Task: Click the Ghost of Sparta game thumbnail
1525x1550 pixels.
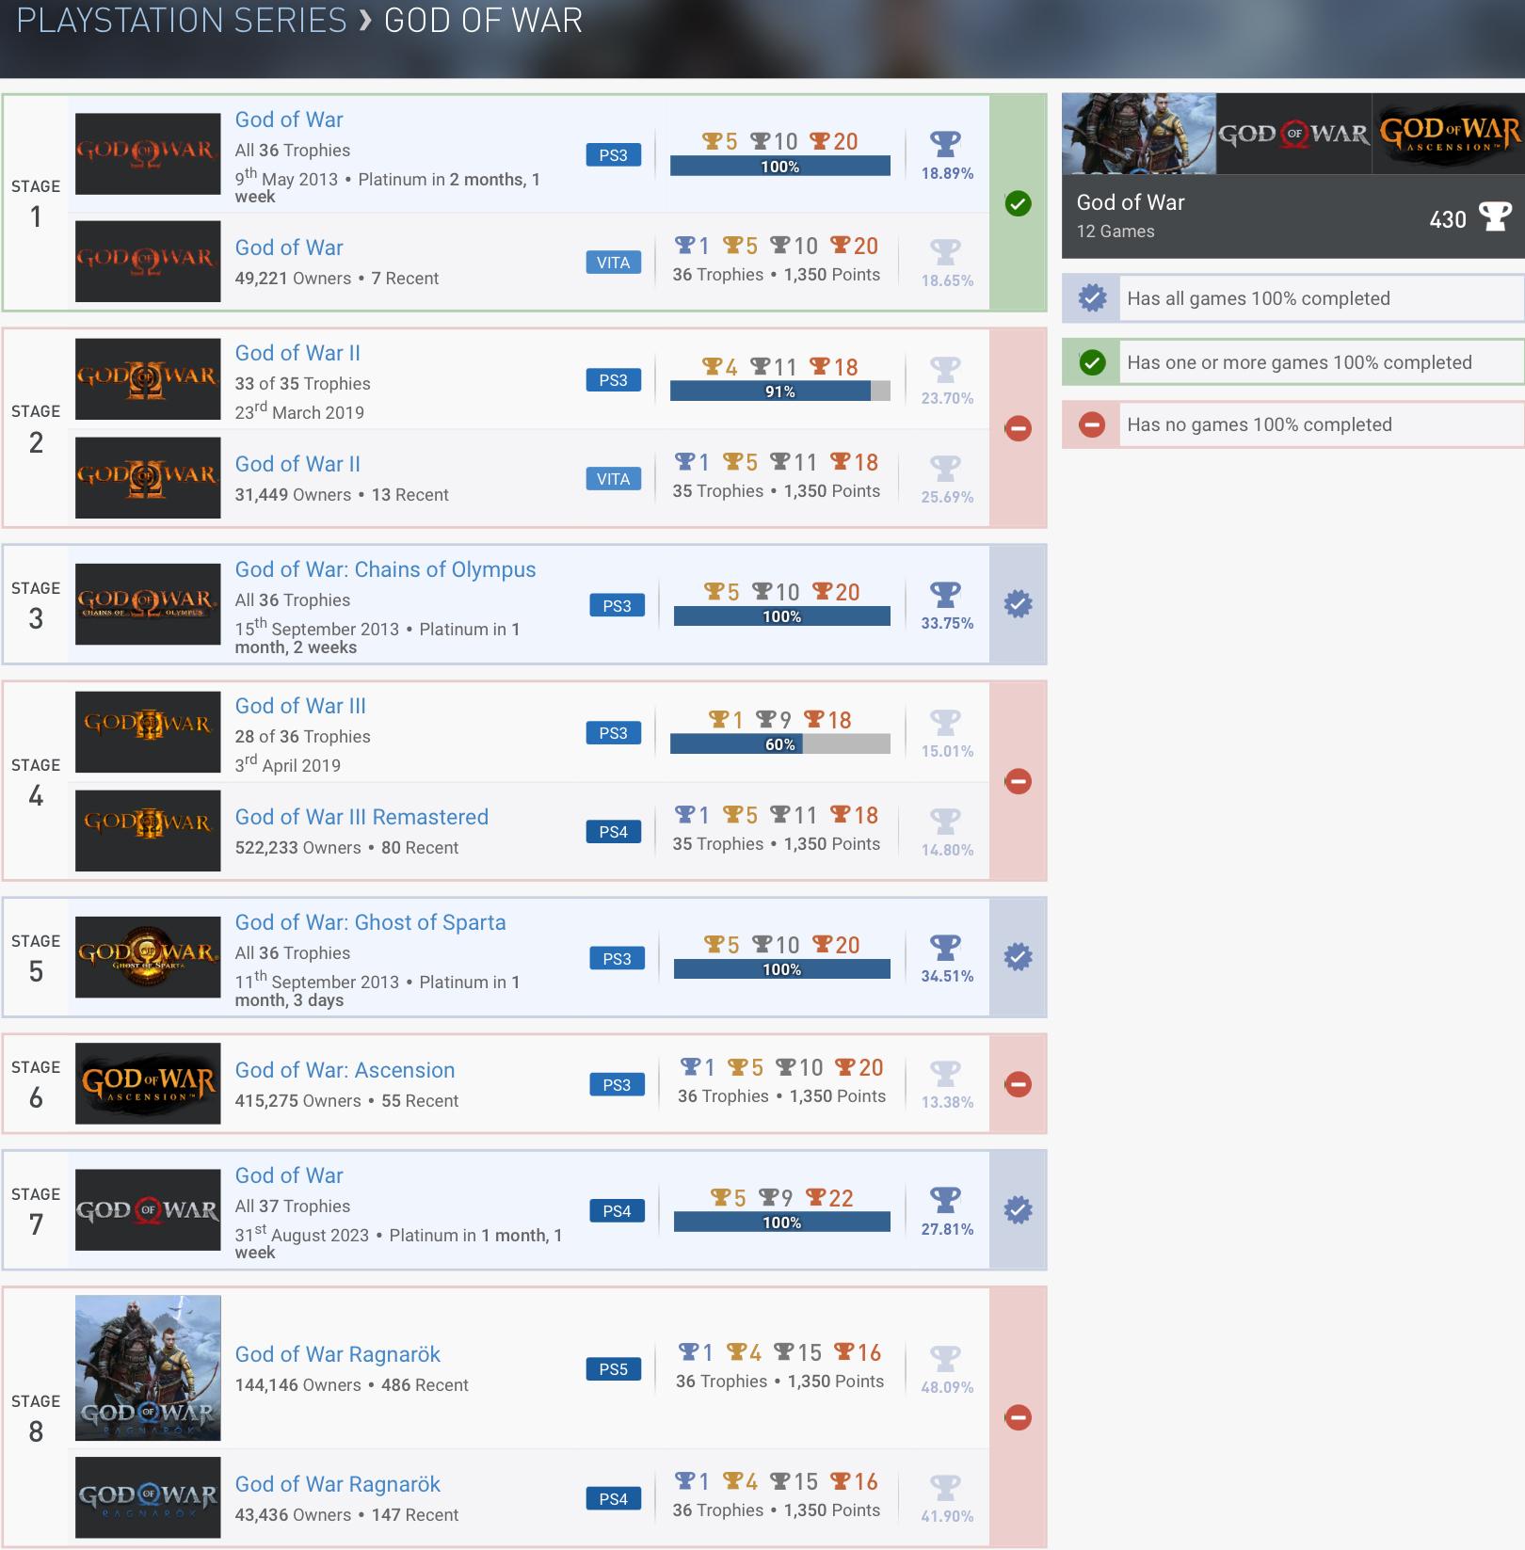Action: coord(148,957)
